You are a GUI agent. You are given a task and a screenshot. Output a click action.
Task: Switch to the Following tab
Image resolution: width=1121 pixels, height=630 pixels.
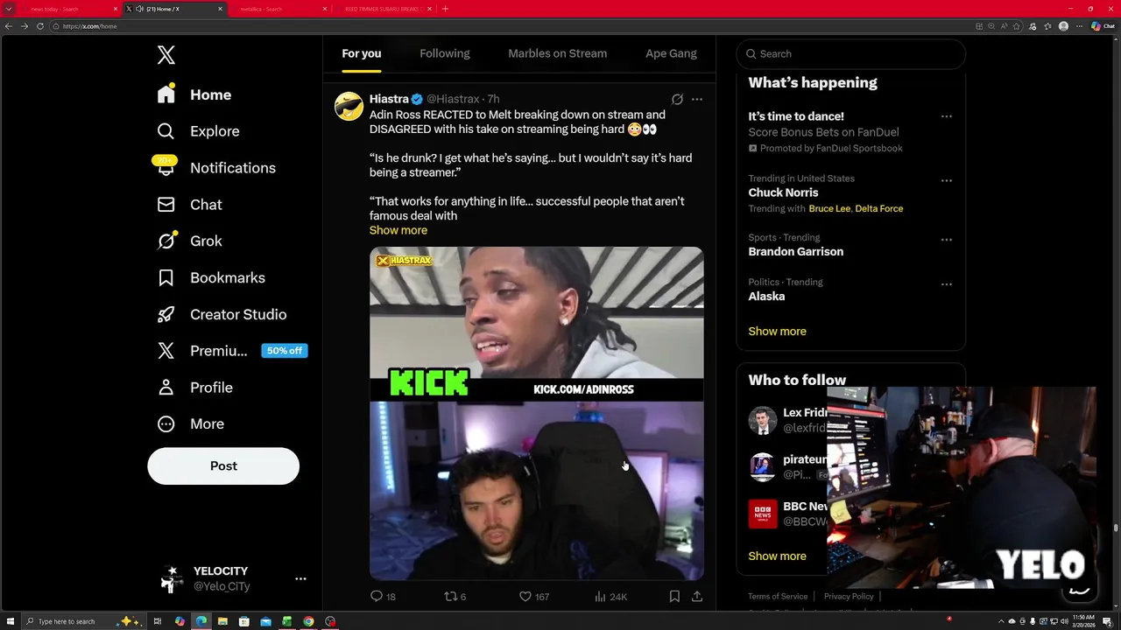445,53
